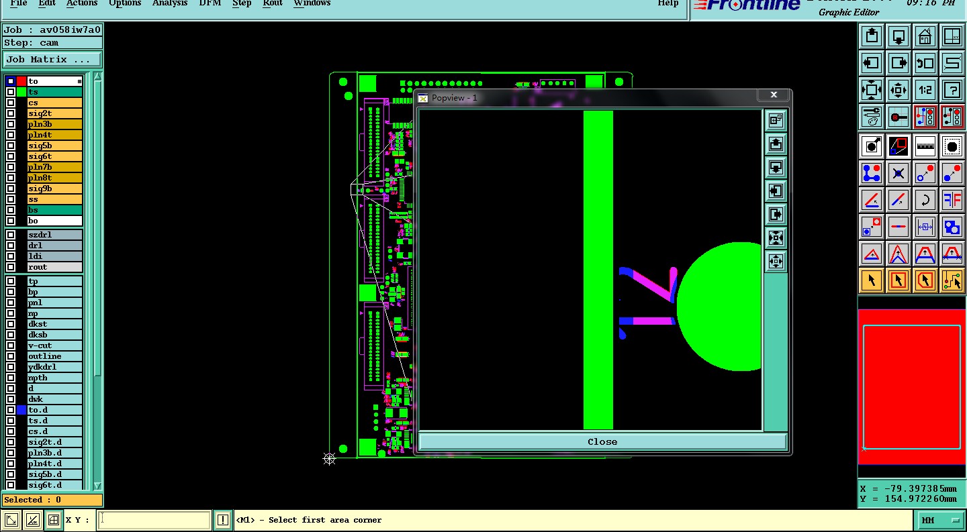967x532 pixels.
Task: Click the question mark help icon
Action: point(952,89)
